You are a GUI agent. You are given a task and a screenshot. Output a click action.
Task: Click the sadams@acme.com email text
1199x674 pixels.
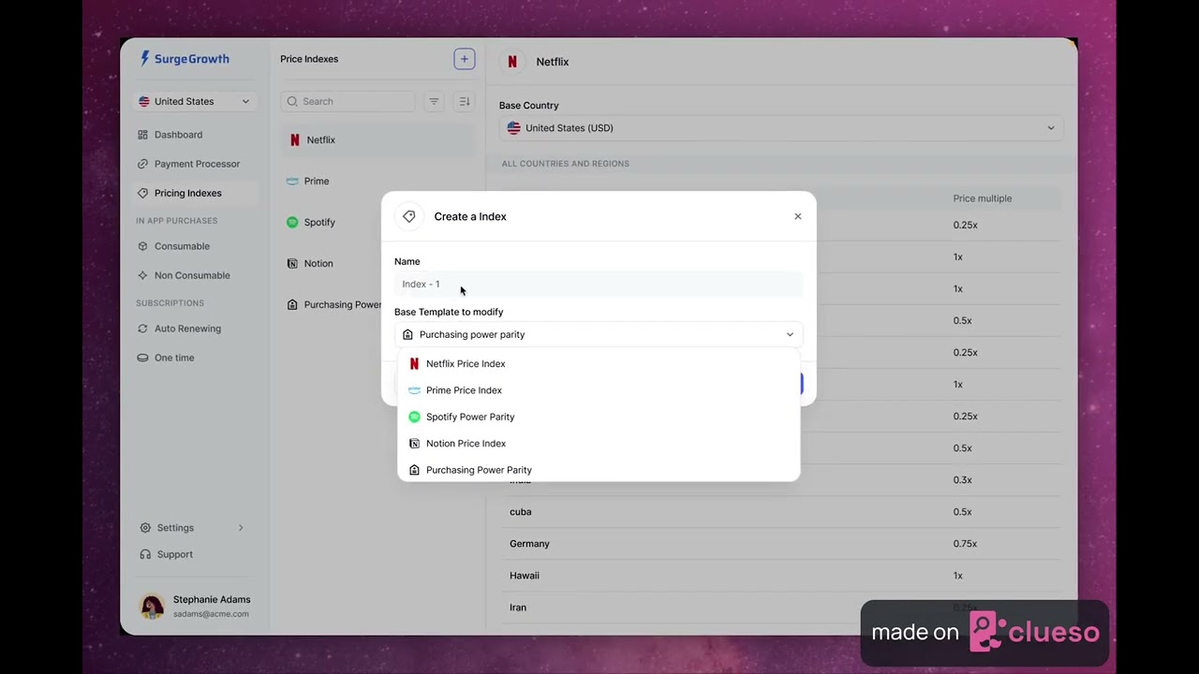(x=211, y=614)
